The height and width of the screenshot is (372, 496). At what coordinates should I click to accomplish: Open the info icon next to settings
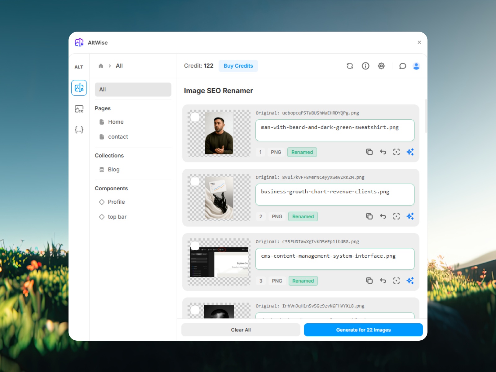[x=365, y=66]
